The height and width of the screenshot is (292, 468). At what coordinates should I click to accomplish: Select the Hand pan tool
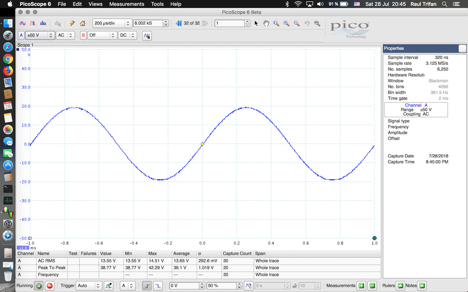click(x=266, y=23)
